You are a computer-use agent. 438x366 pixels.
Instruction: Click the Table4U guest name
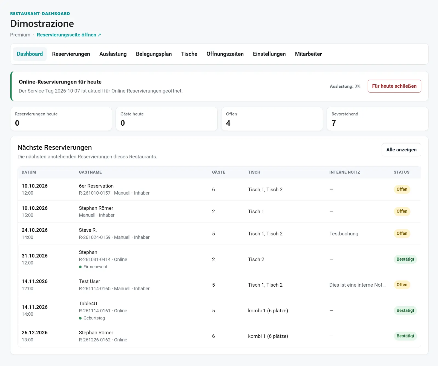[x=88, y=303]
